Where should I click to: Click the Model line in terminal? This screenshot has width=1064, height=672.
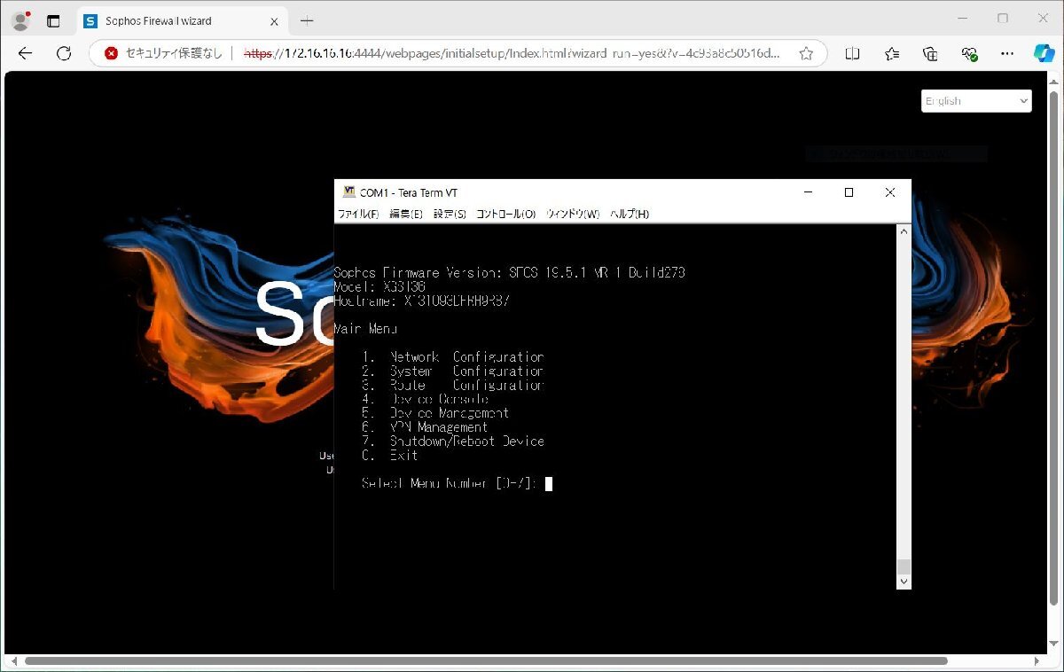click(379, 286)
